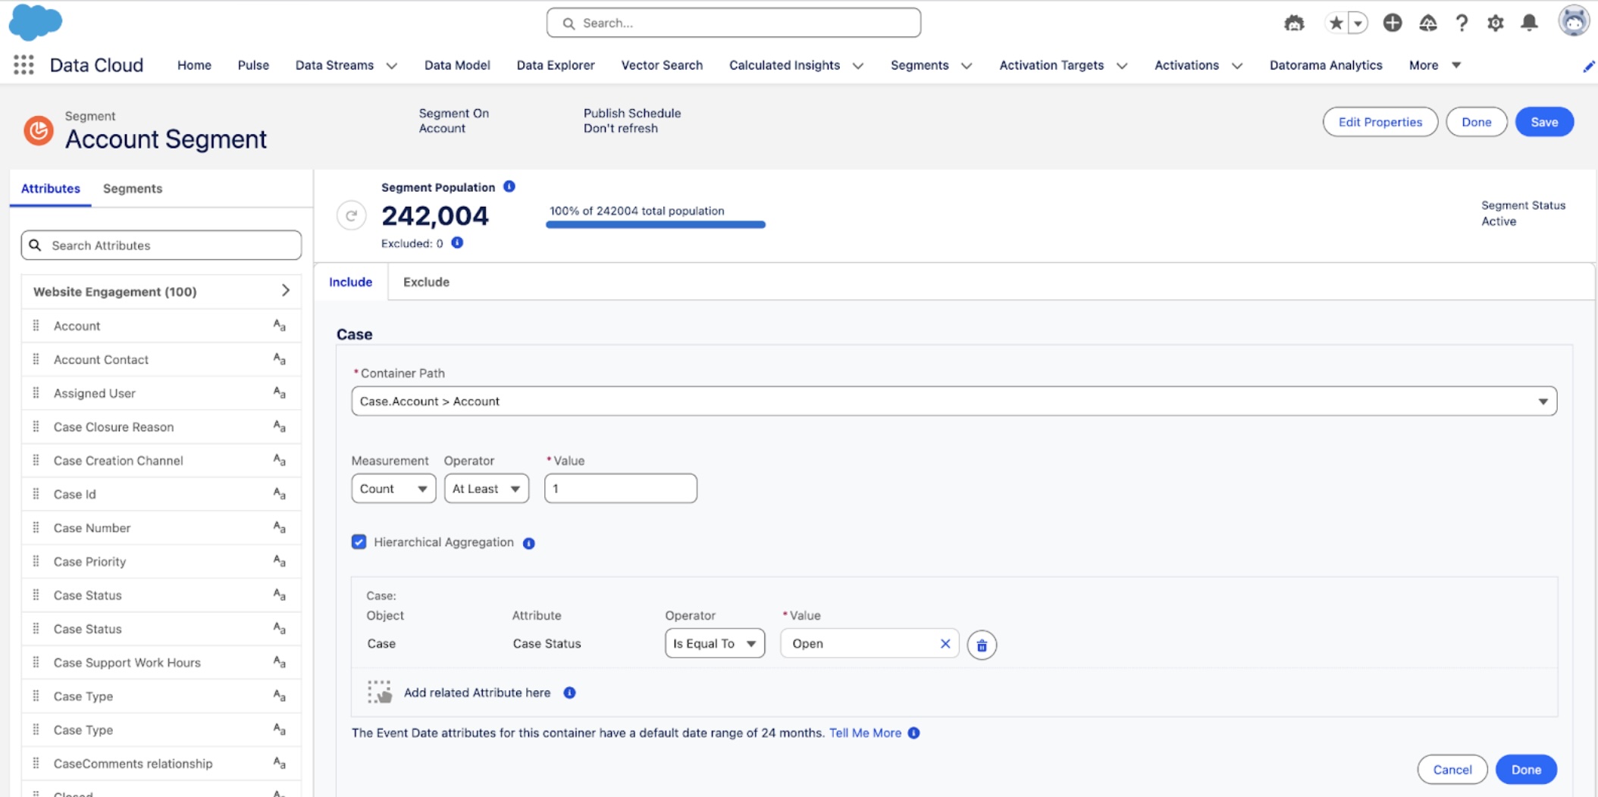The width and height of the screenshot is (1598, 797).
Task: Show Hierarchical Aggregation info tooltip
Action: pos(529,543)
